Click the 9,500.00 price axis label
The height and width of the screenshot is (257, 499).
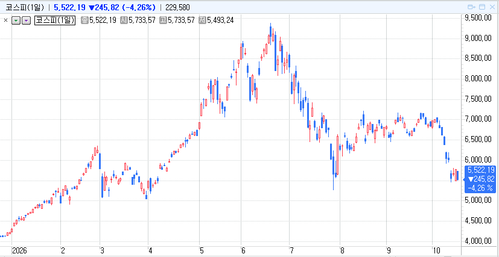[x=478, y=19]
